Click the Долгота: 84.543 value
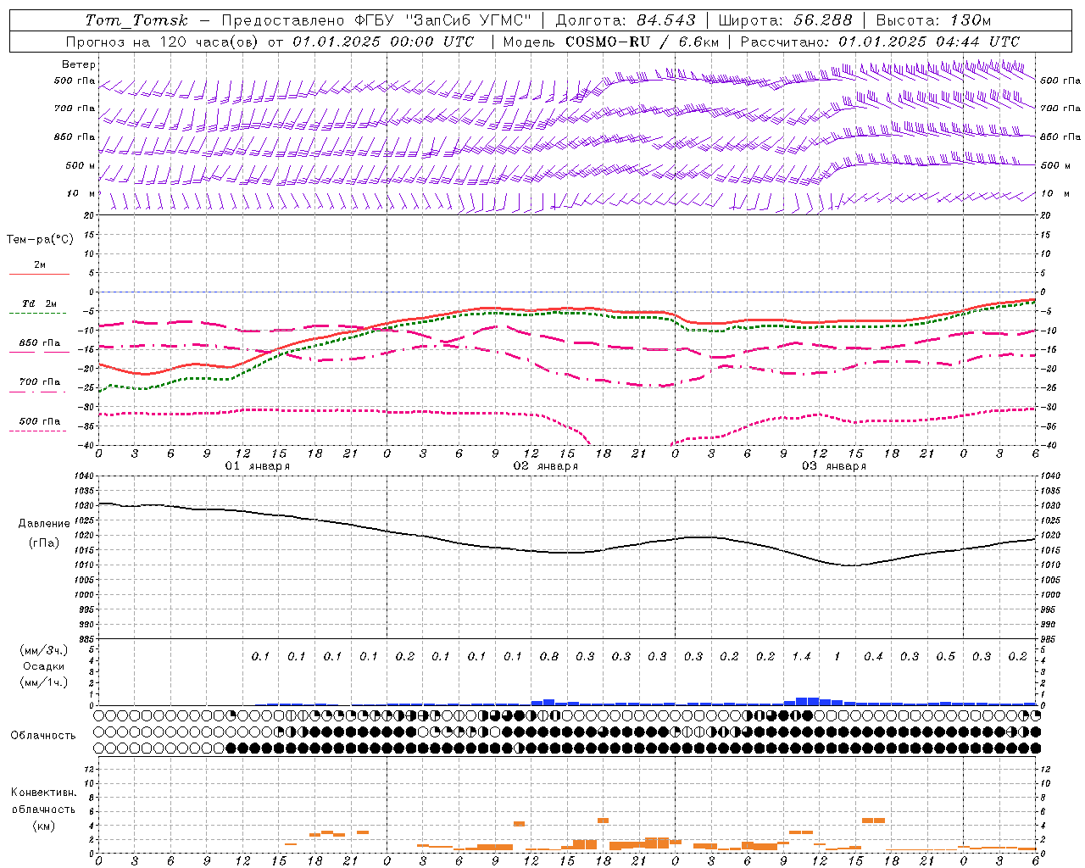 click(626, 20)
